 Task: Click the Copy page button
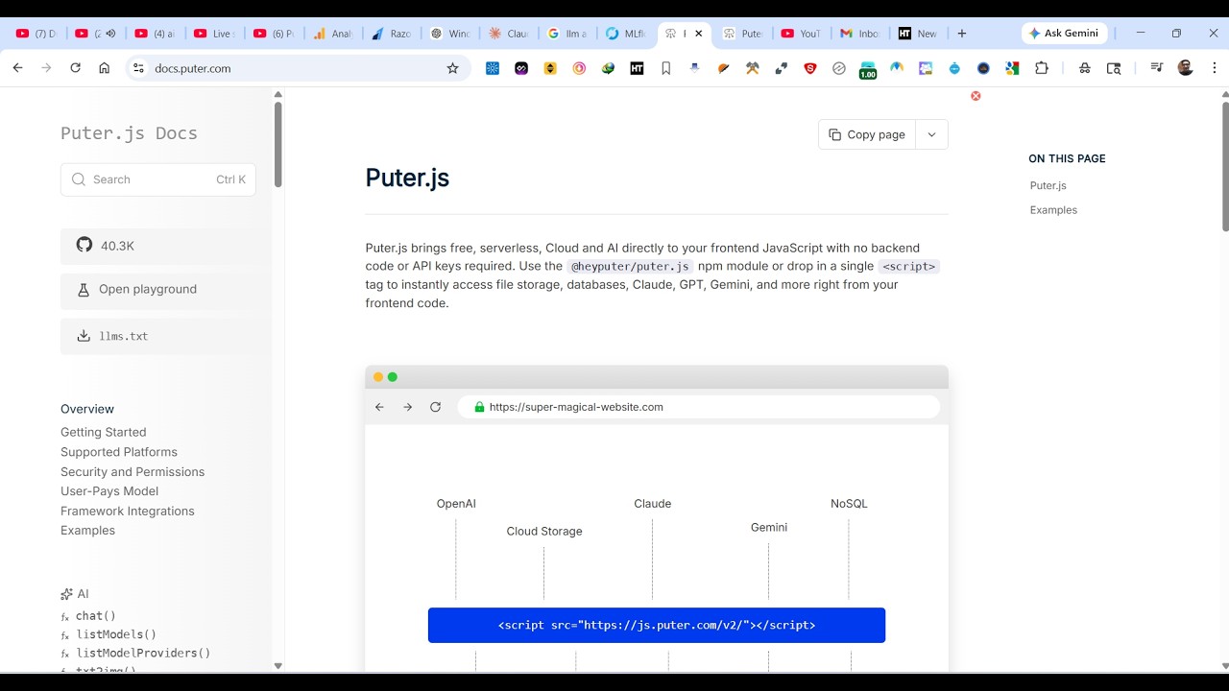pyautogui.click(x=867, y=134)
